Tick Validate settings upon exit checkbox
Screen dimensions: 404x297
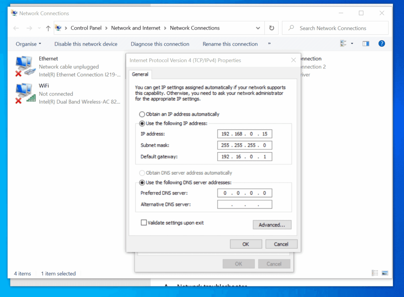click(x=144, y=223)
